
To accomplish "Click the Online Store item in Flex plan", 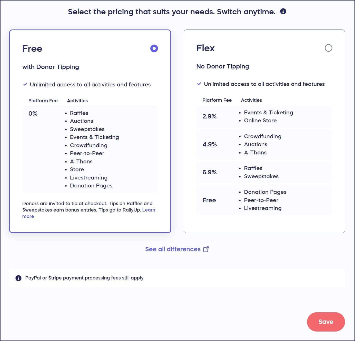I will pyautogui.click(x=260, y=121).
